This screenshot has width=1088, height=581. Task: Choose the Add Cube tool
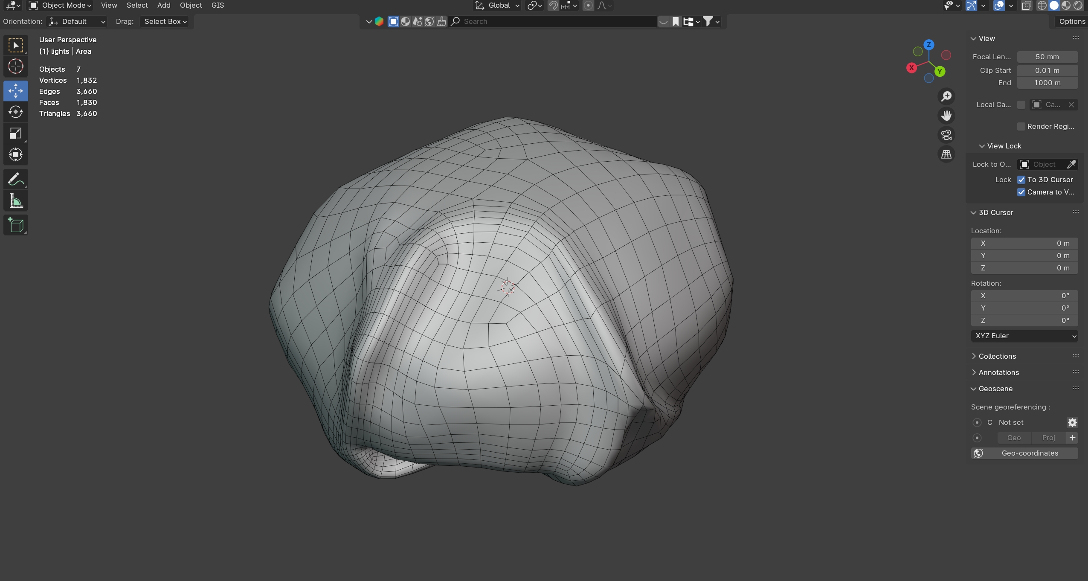pos(16,225)
